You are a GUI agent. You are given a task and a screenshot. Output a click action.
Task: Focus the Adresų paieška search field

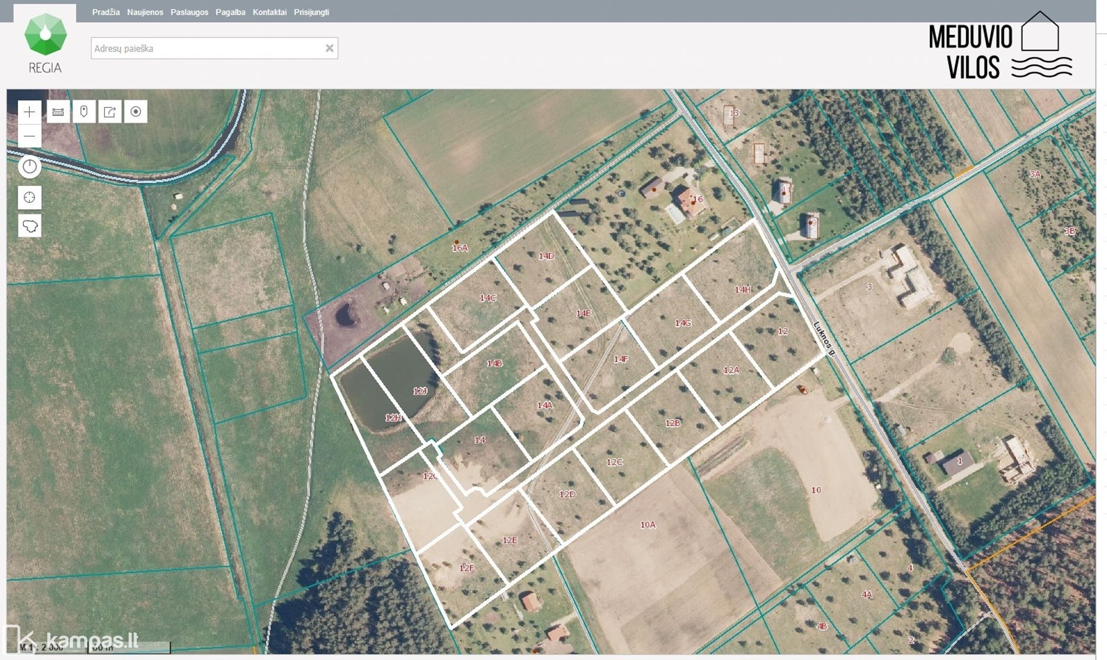coord(207,48)
